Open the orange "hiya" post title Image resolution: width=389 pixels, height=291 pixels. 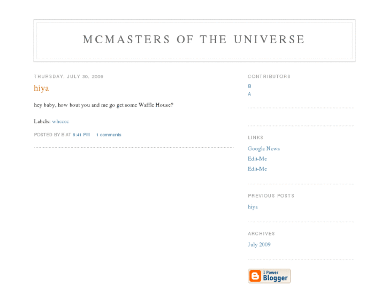pos(41,88)
